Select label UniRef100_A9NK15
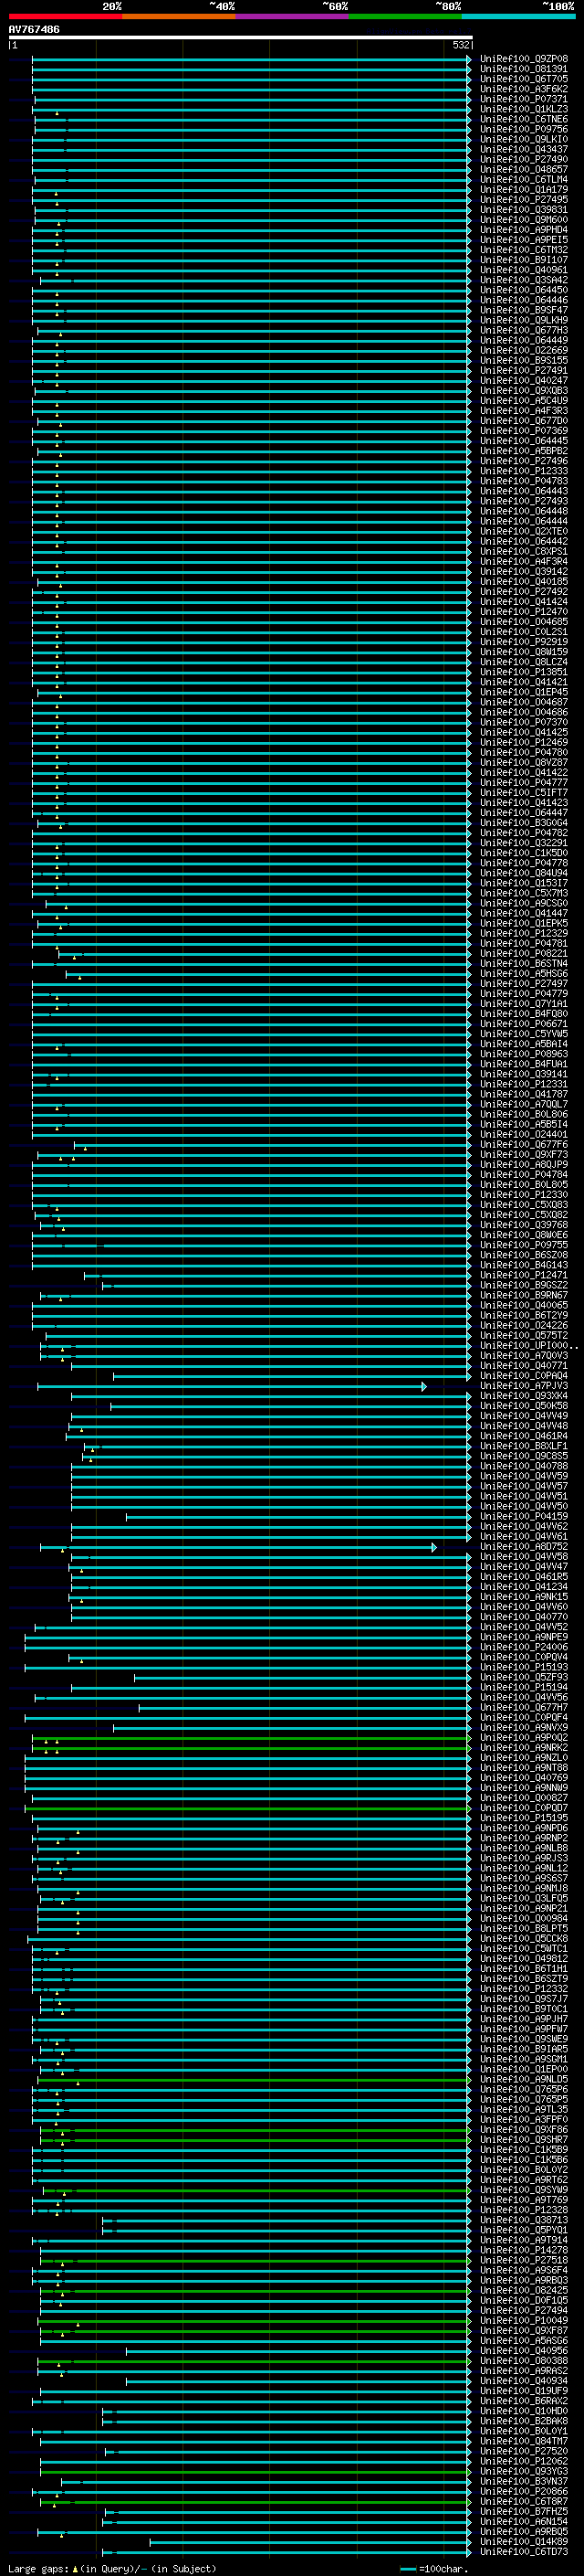 [524, 1596]
